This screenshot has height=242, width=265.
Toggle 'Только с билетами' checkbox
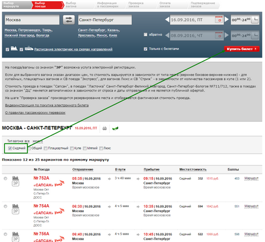point(145,49)
